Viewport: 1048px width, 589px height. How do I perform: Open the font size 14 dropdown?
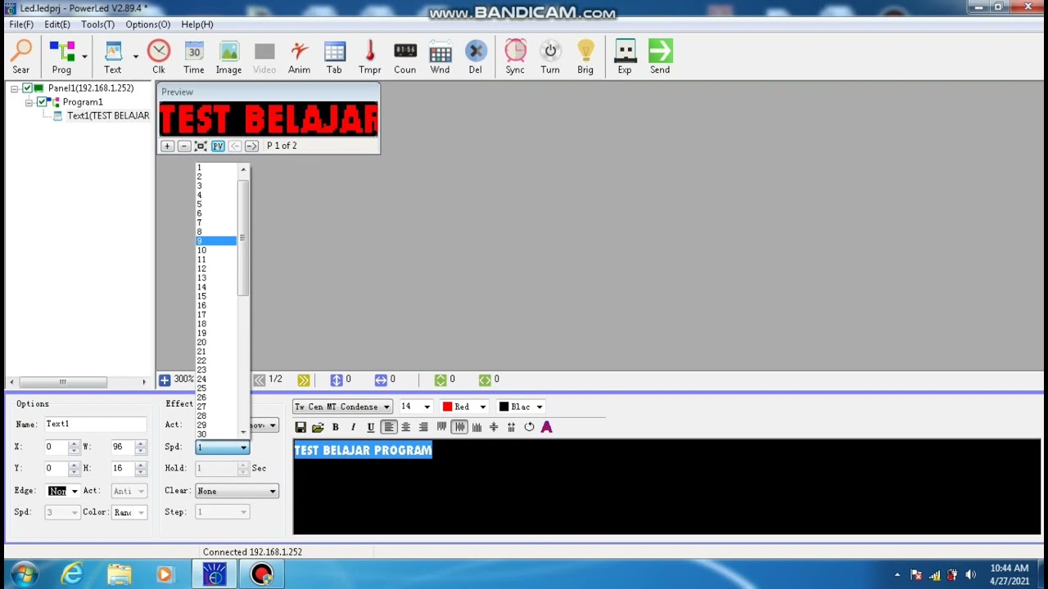[x=427, y=407]
